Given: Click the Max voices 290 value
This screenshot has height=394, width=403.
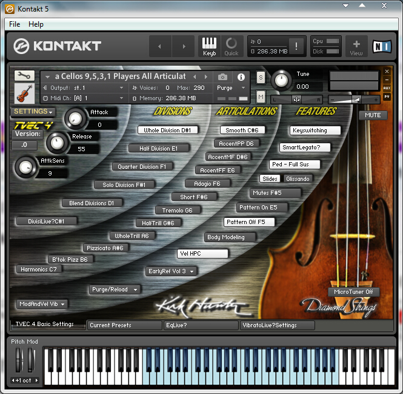Looking at the screenshot, I should tap(199, 88).
